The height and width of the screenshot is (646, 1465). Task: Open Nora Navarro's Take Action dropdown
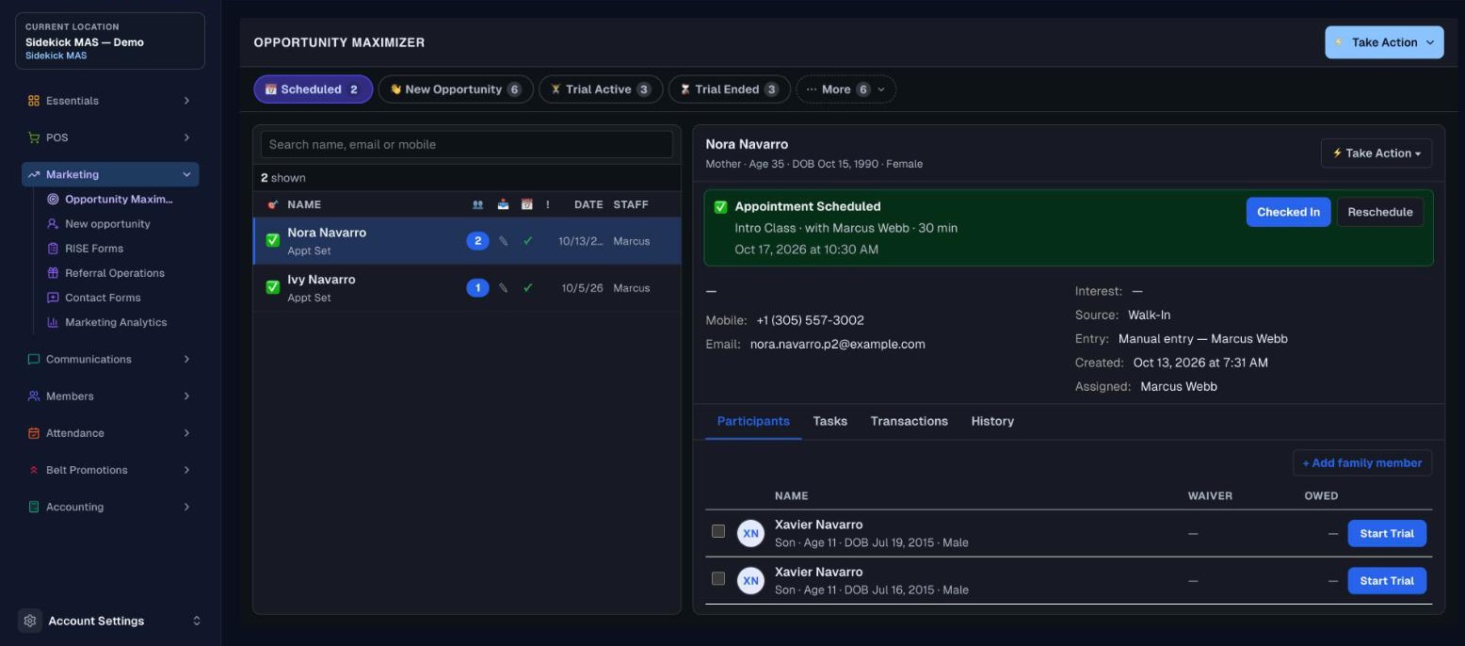[1376, 153]
